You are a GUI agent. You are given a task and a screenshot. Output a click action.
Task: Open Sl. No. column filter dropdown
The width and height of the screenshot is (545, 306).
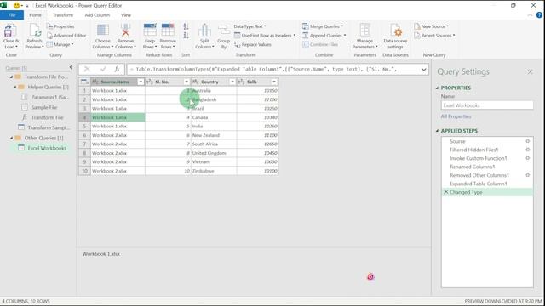pos(186,82)
